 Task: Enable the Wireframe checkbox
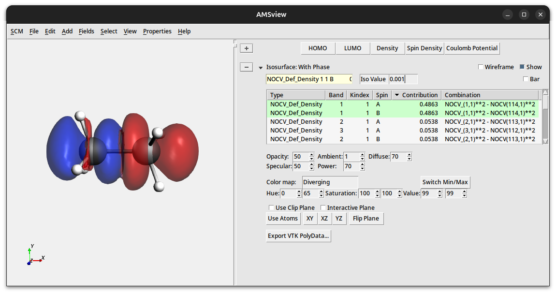[x=481, y=67]
